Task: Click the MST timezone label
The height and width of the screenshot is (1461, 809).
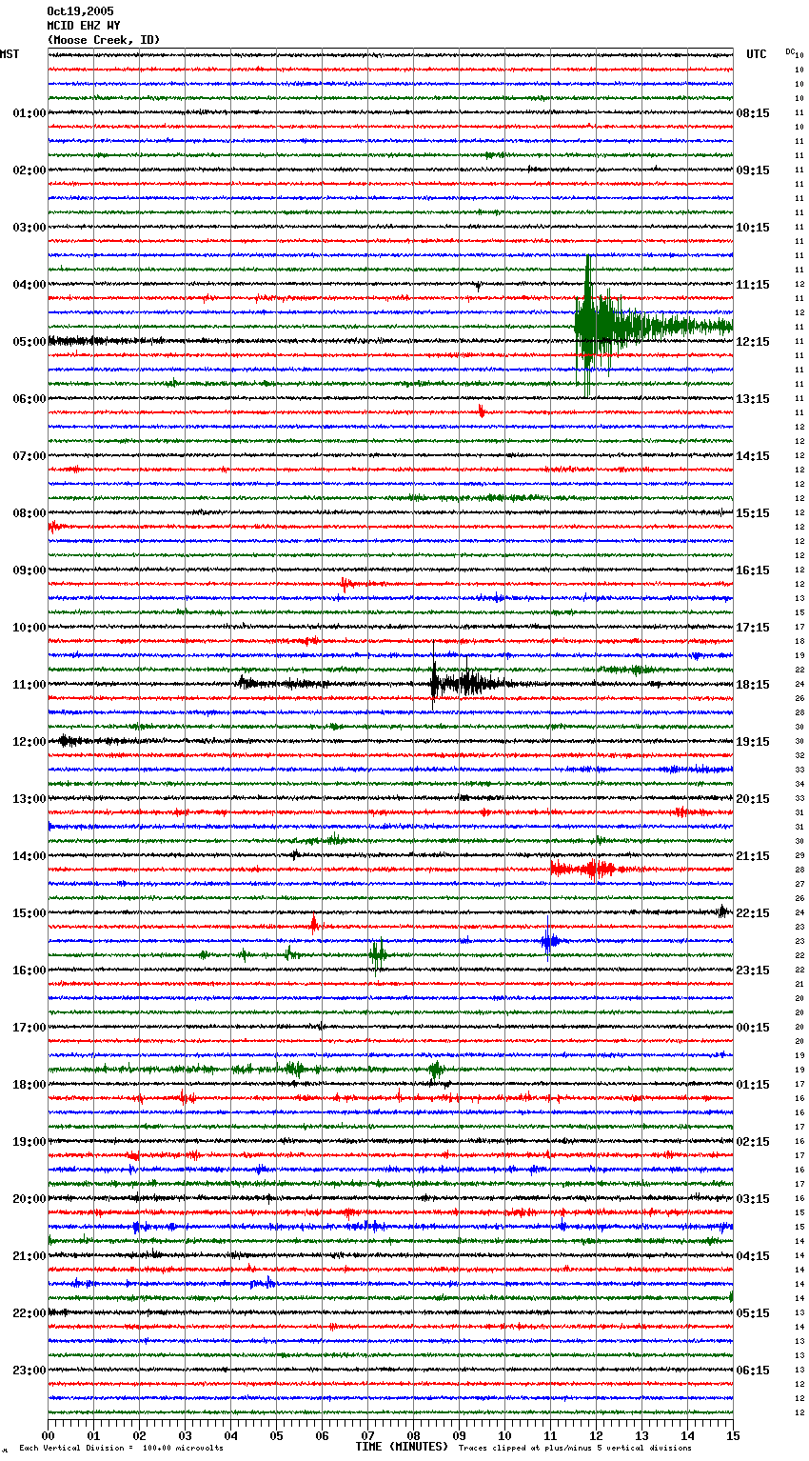Action: (10, 54)
